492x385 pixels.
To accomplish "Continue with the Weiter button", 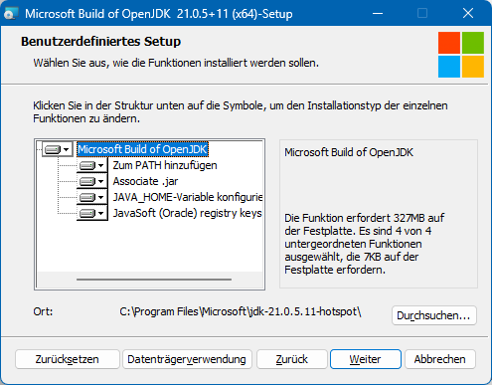I will pos(366,359).
